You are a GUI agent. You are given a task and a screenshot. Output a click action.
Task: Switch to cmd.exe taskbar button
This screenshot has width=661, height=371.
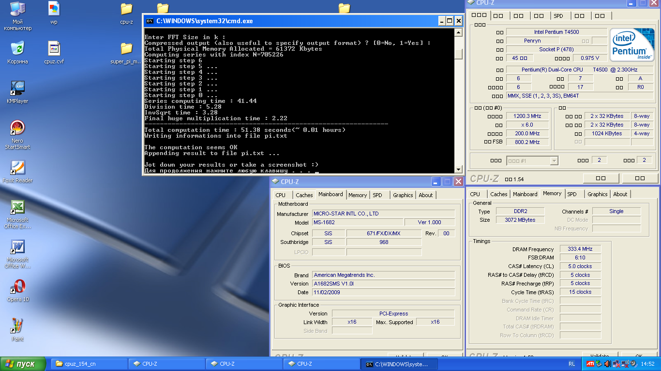[399, 364]
